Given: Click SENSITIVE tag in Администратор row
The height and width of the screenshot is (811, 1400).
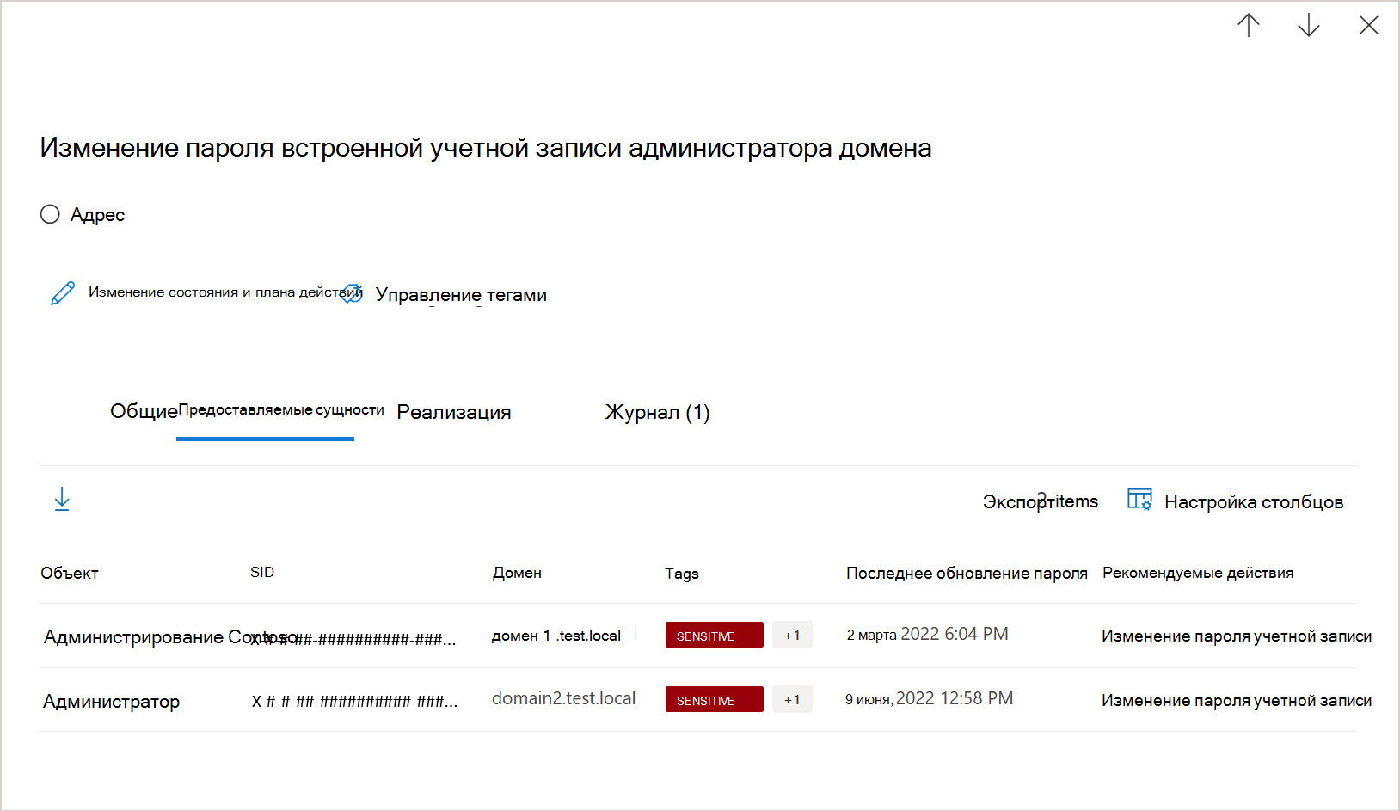Looking at the screenshot, I should (715, 699).
